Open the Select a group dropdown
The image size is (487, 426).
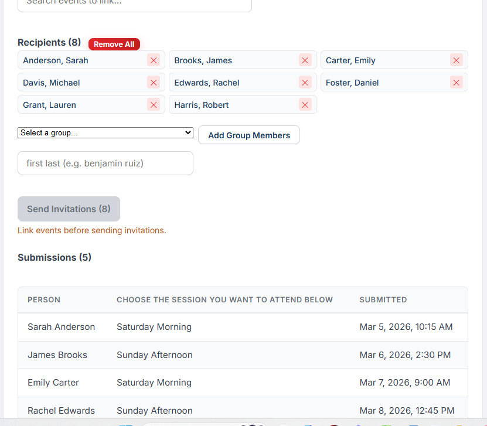[105, 133]
